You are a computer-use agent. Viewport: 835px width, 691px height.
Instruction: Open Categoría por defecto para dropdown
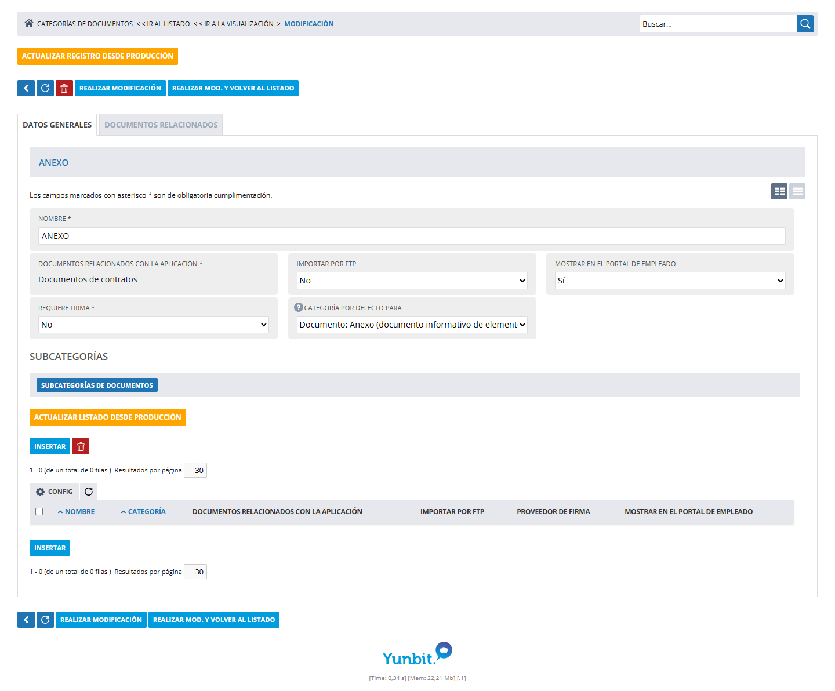(412, 325)
